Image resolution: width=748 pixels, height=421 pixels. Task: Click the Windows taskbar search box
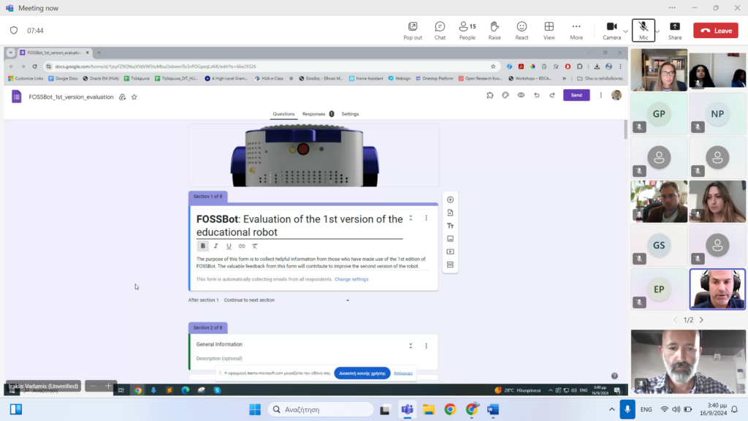point(321,409)
